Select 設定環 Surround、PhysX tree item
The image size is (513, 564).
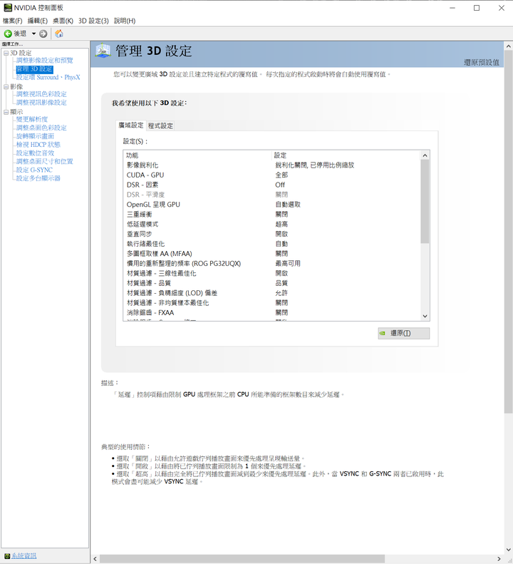click(x=48, y=77)
